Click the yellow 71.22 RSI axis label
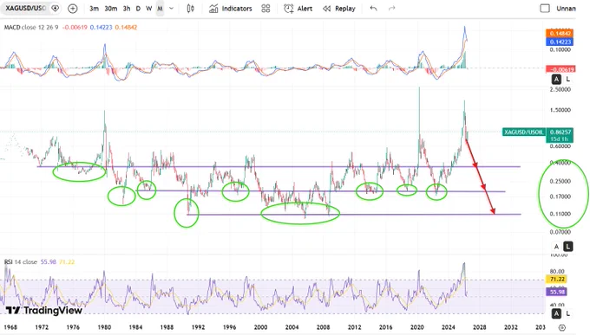Image resolution: width=590 pixels, height=335 pixels. click(x=557, y=280)
